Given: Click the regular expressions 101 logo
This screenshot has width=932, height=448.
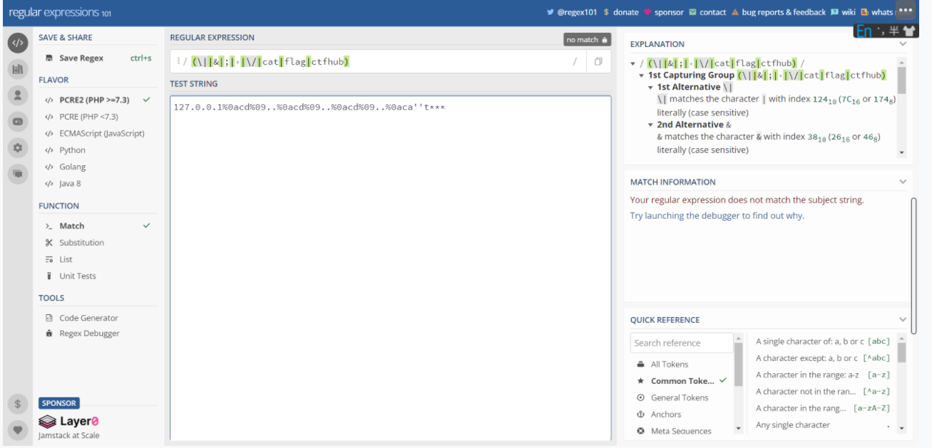Looking at the screenshot, I should point(59,13).
